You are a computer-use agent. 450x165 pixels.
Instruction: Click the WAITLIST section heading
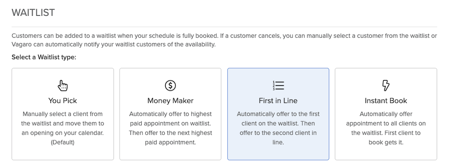(33, 13)
